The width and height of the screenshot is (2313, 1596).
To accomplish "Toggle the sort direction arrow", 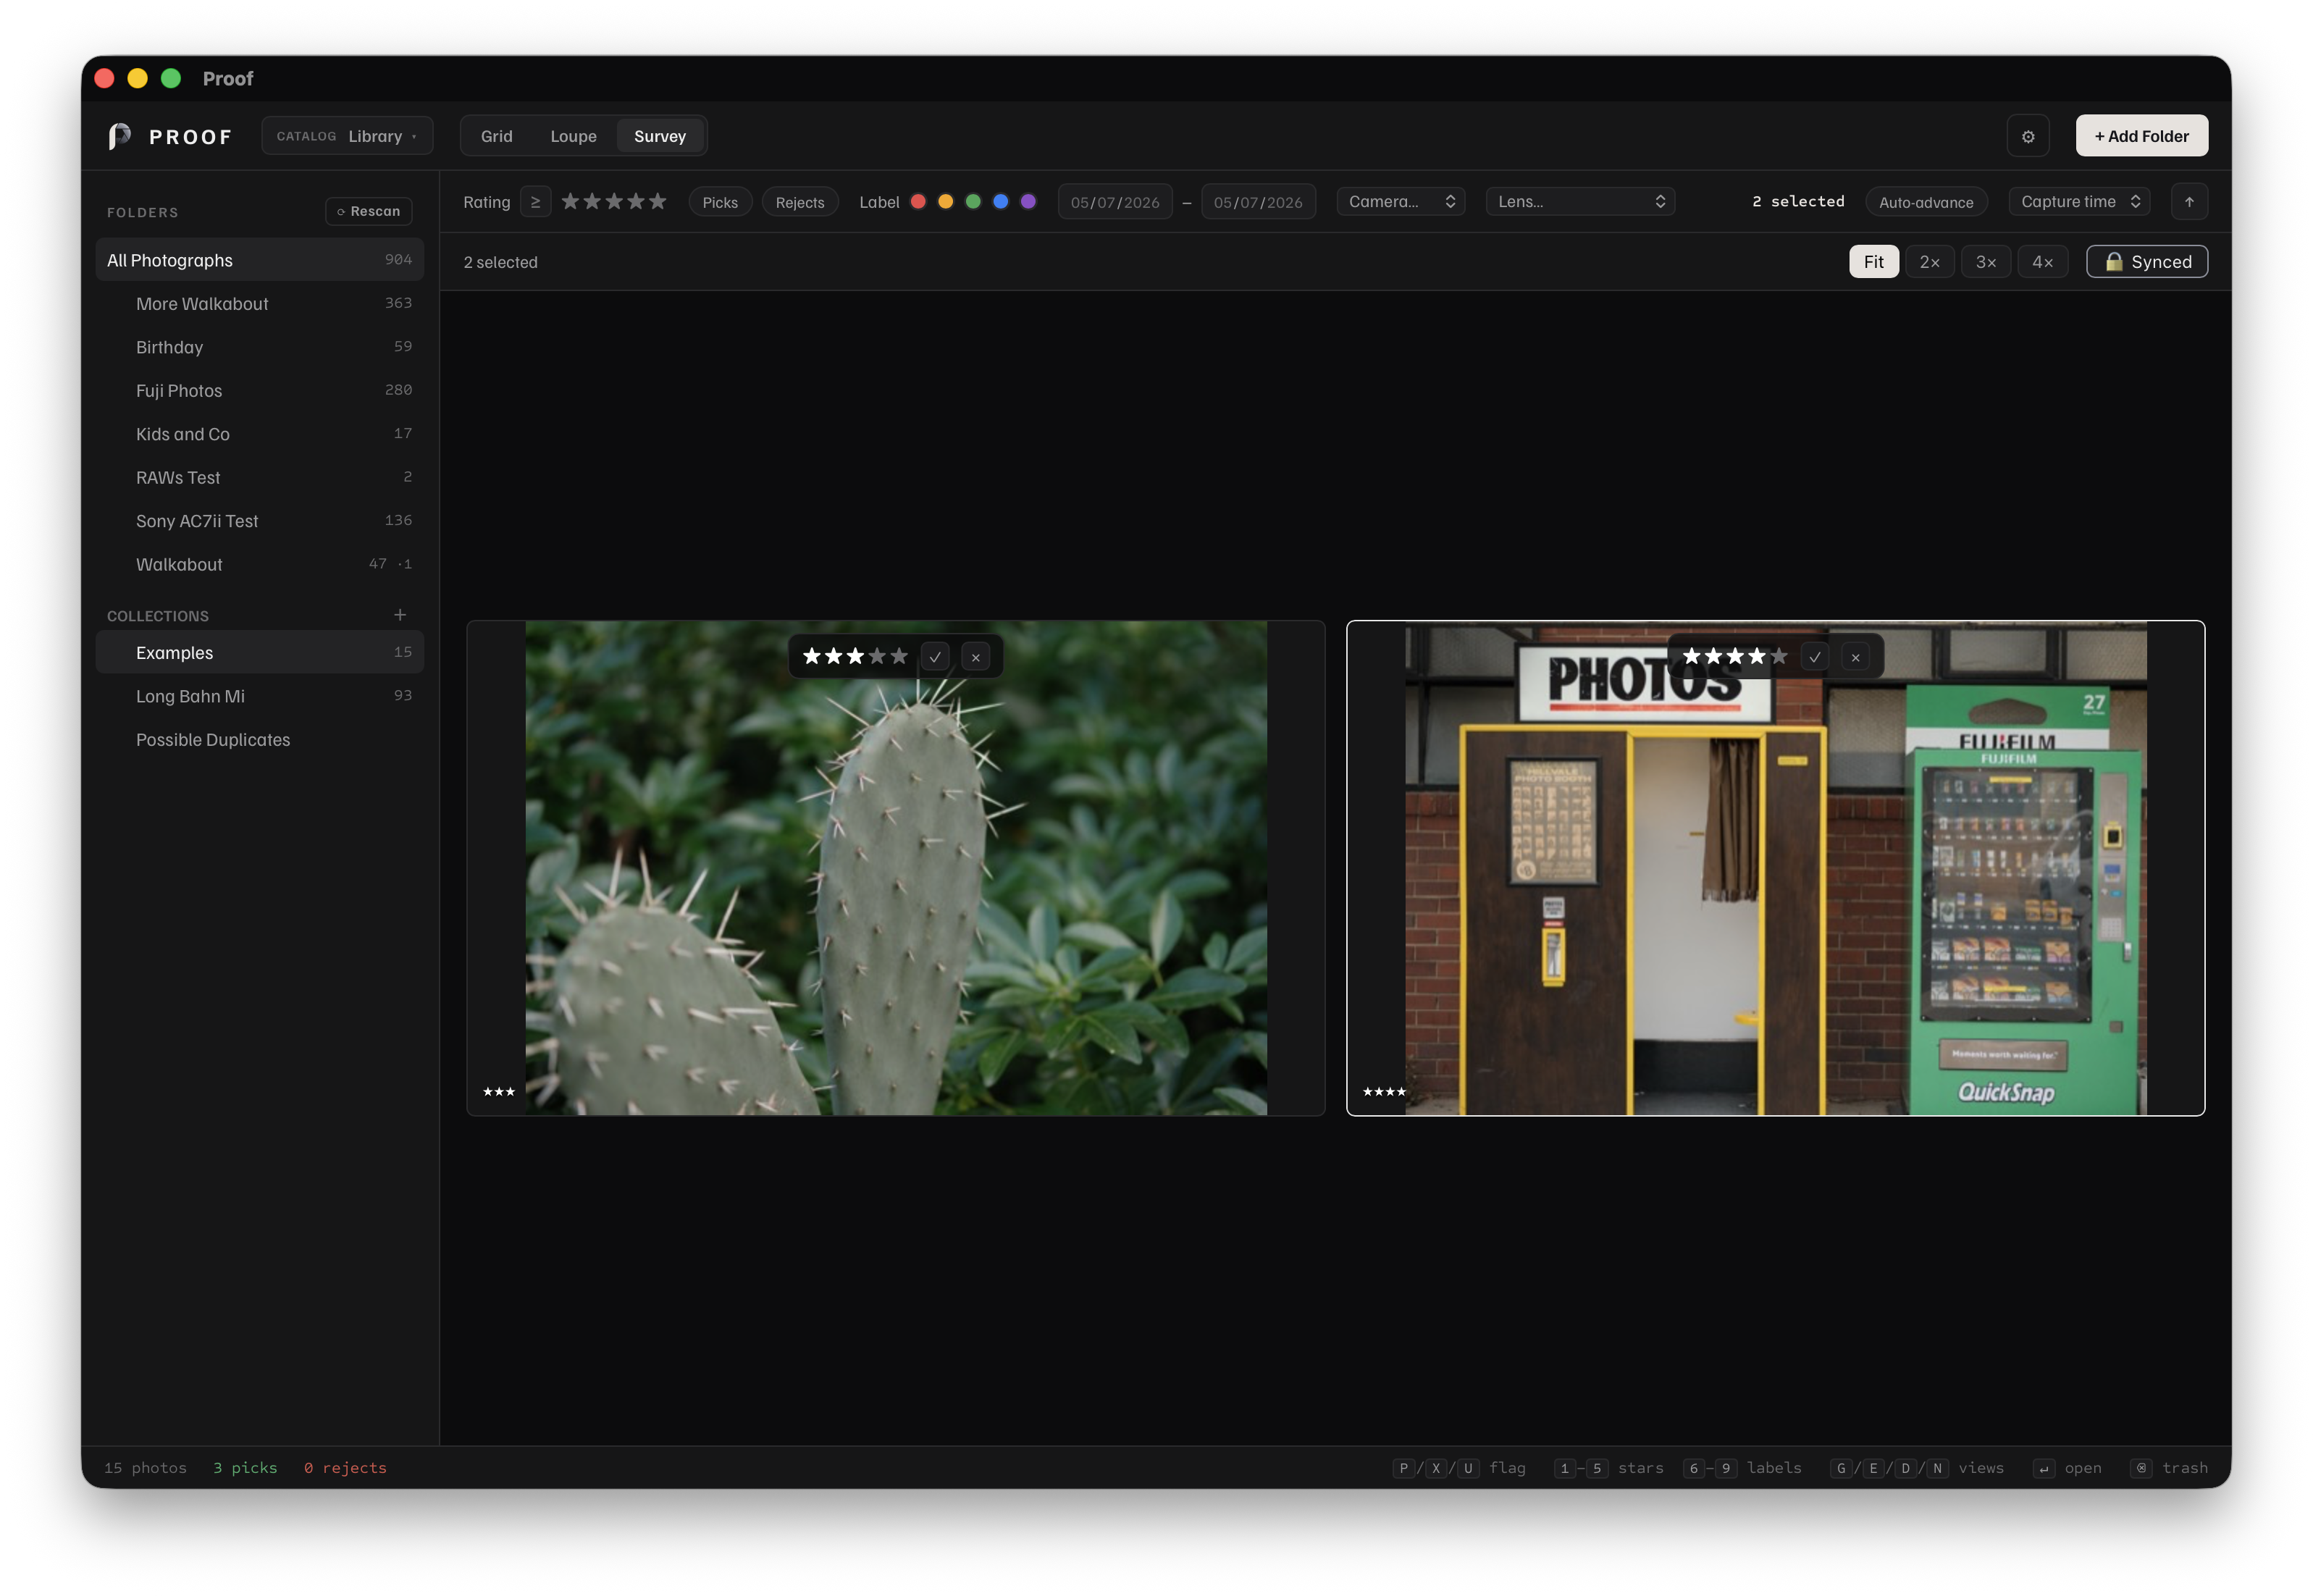I will click(2189, 202).
